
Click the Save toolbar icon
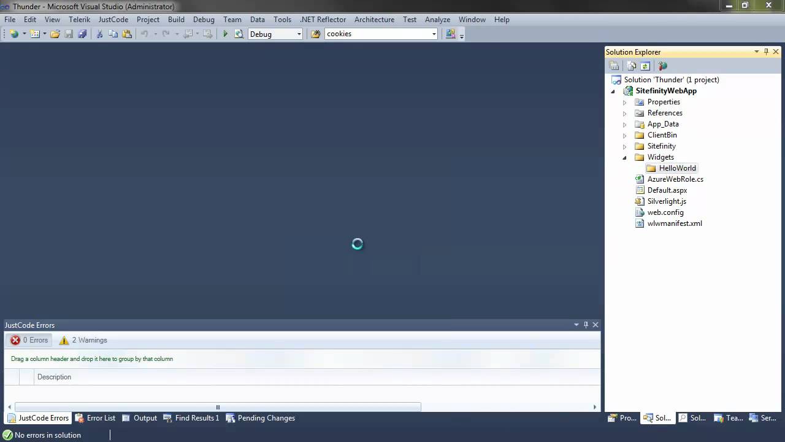coord(69,34)
